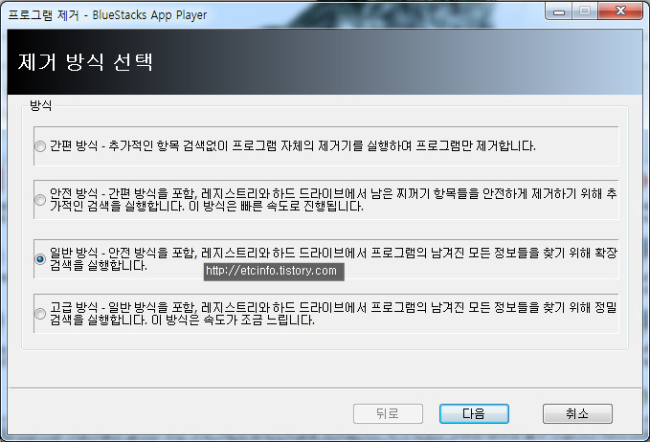Maximize the uninstall dialog window
The image size is (650, 442).
tap(585, 11)
